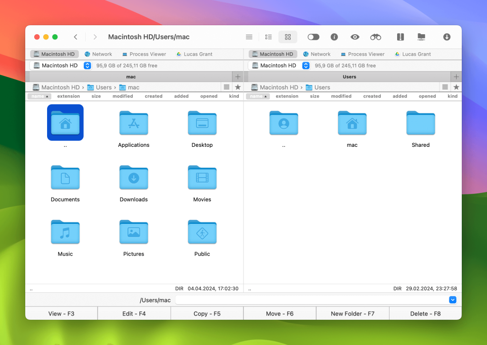Click the Copy - F5 button

(x=207, y=313)
